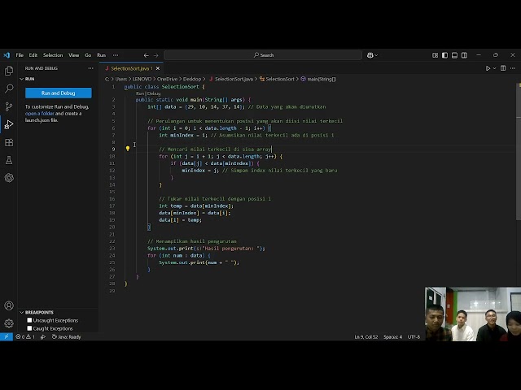Image resolution: width=521 pixels, height=390 pixels.
Task: Open the Run menu
Action: pos(101,55)
